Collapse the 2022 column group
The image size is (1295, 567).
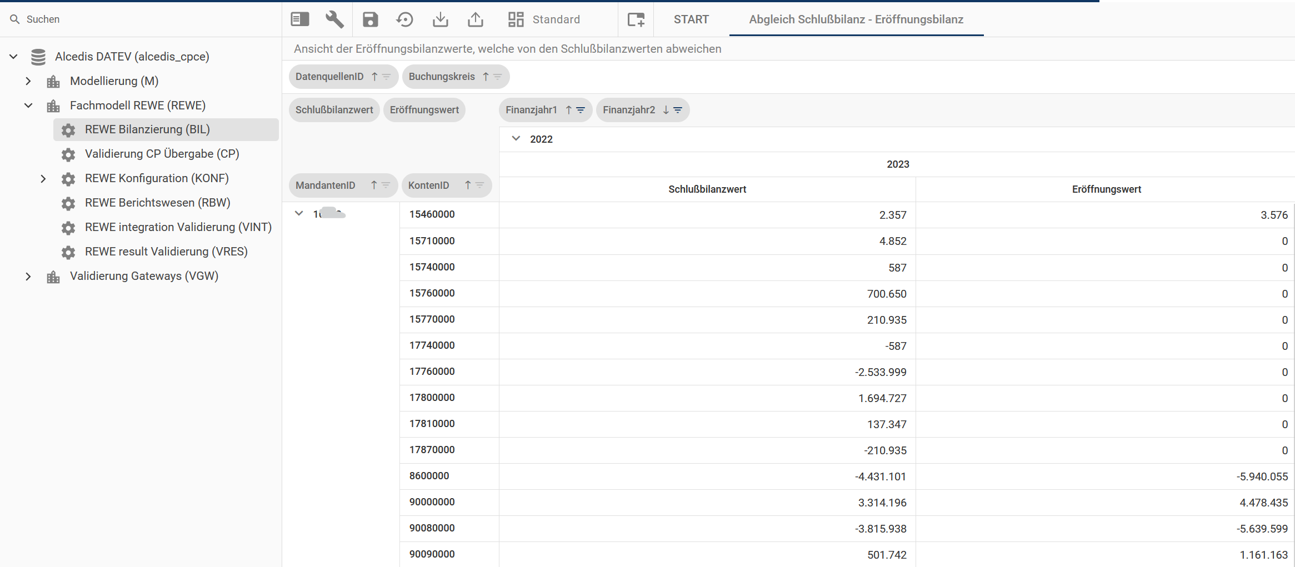516,139
